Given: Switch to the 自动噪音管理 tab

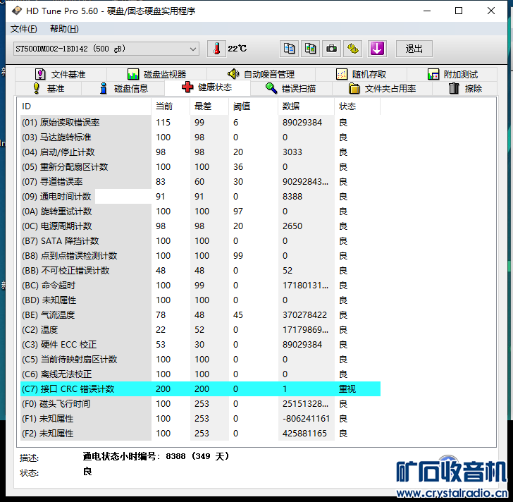Looking at the screenshot, I should [261, 74].
